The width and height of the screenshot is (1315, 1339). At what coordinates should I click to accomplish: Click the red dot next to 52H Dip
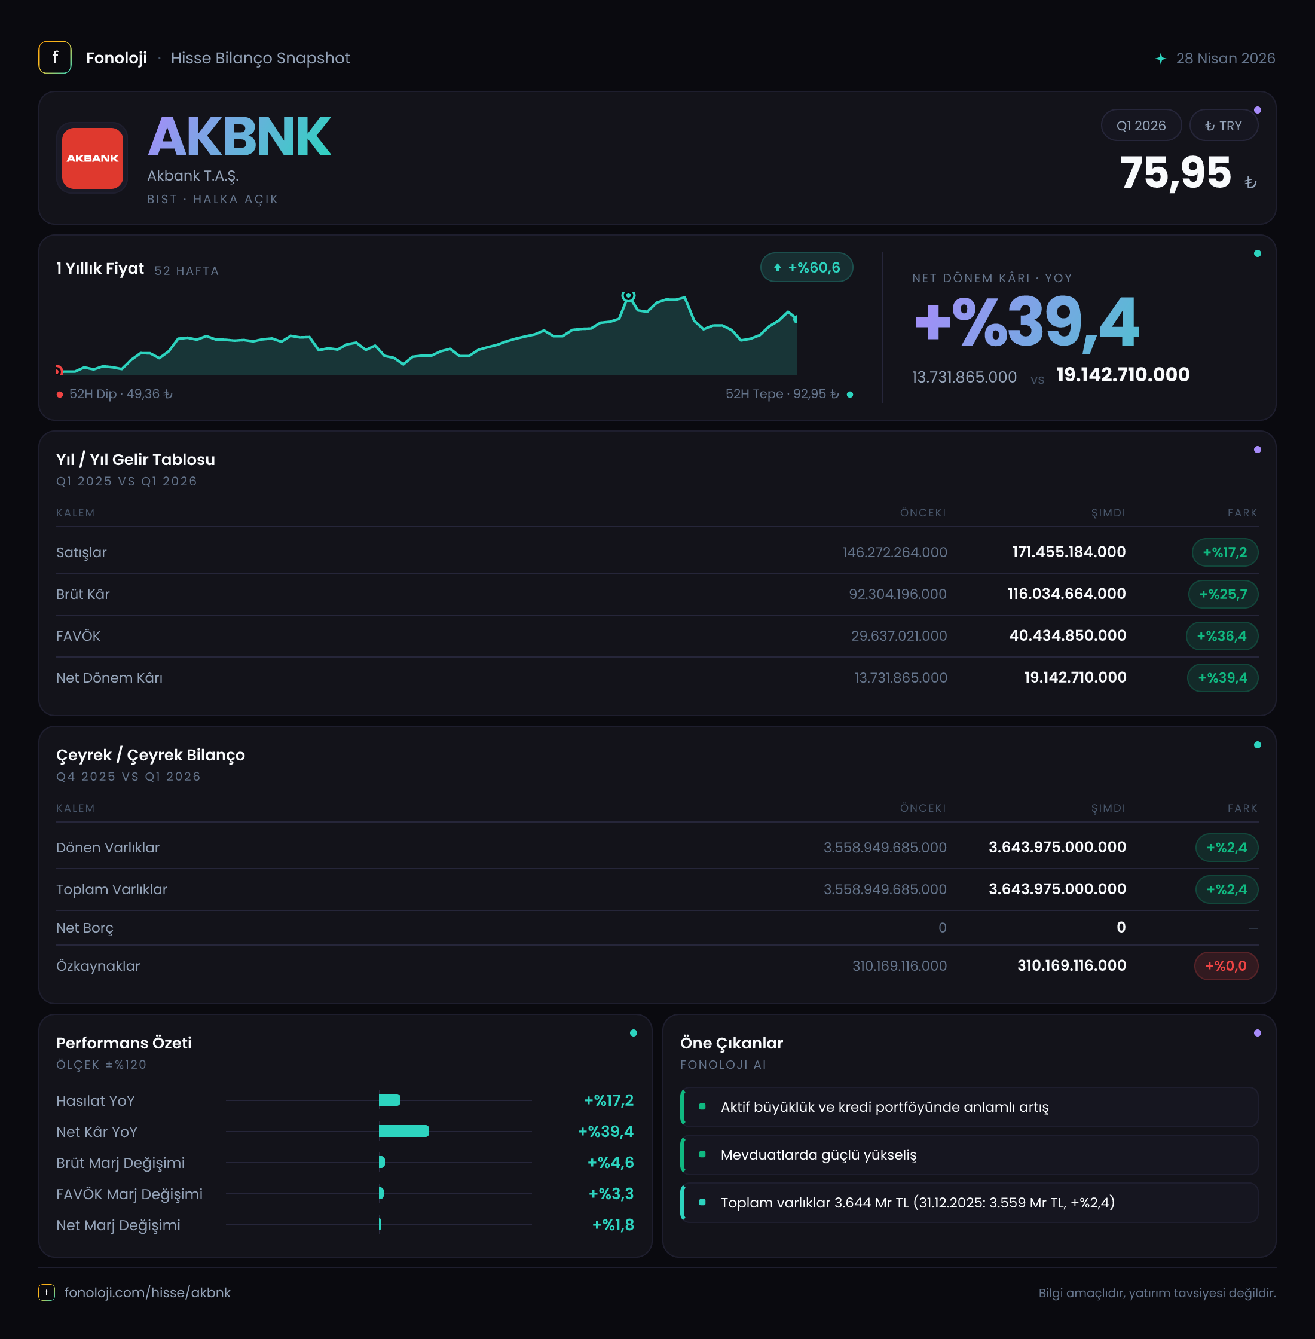pyautogui.click(x=60, y=395)
